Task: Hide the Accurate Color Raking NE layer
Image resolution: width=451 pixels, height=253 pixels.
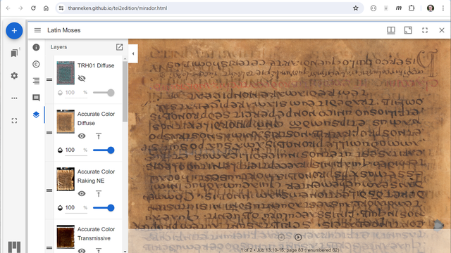Action: (x=82, y=194)
